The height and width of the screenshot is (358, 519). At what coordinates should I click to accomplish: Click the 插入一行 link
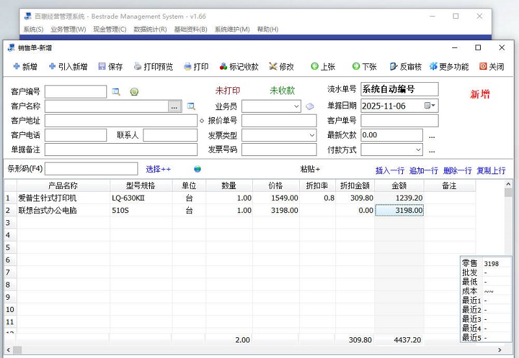[x=390, y=170]
